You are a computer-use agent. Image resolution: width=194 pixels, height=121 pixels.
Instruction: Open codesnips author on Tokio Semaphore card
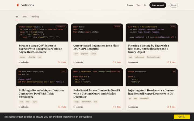(x=25, y=107)
